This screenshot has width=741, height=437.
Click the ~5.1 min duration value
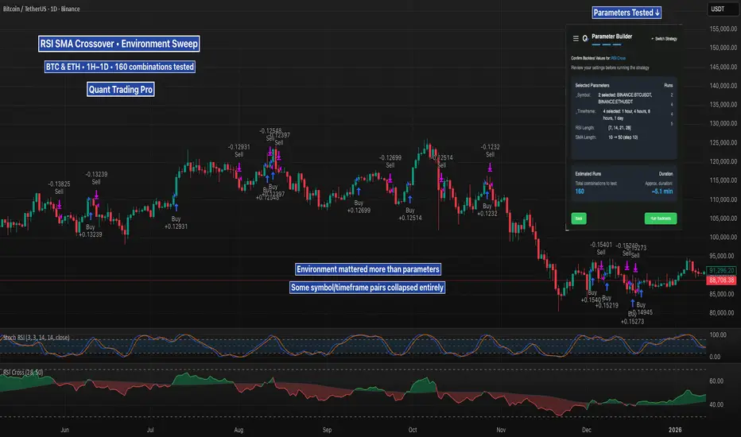coord(662,191)
